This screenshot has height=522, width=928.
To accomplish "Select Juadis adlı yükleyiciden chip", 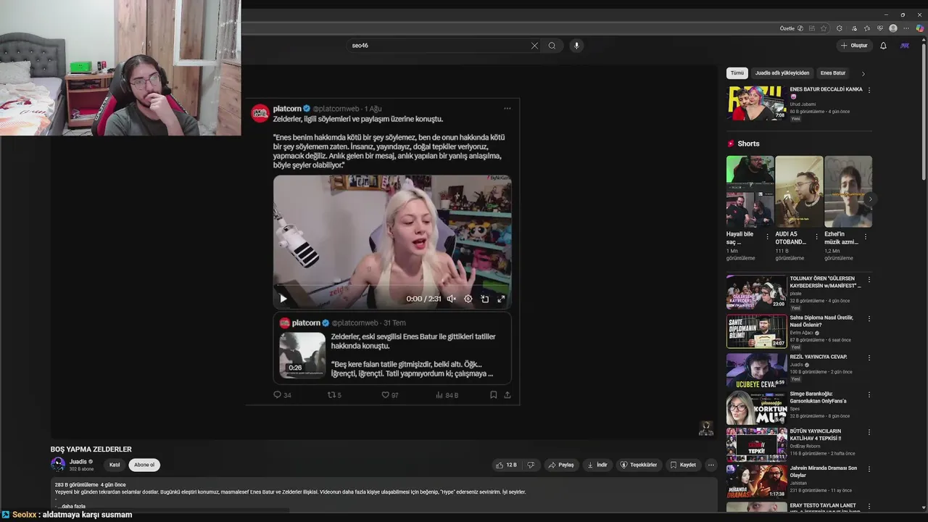I will [782, 73].
